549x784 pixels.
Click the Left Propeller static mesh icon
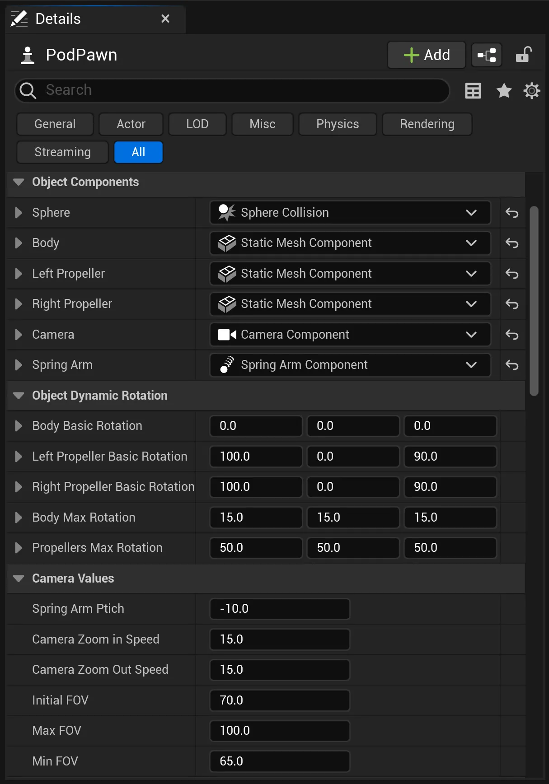coord(227,274)
